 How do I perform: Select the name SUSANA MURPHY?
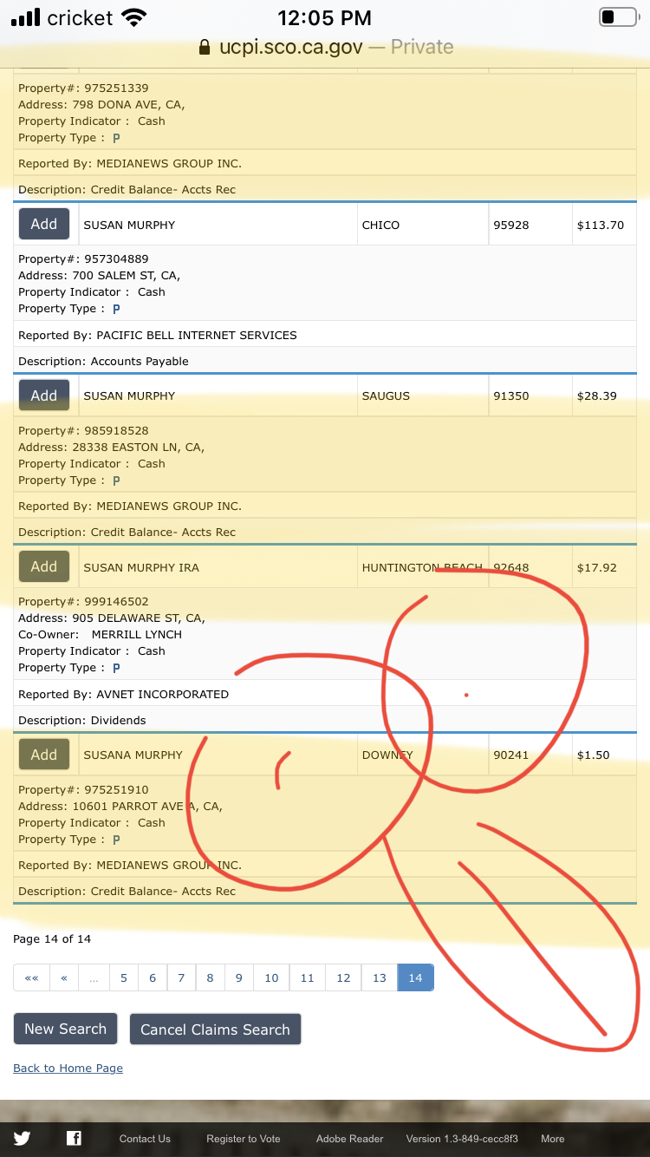pyautogui.click(x=133, y=755)
